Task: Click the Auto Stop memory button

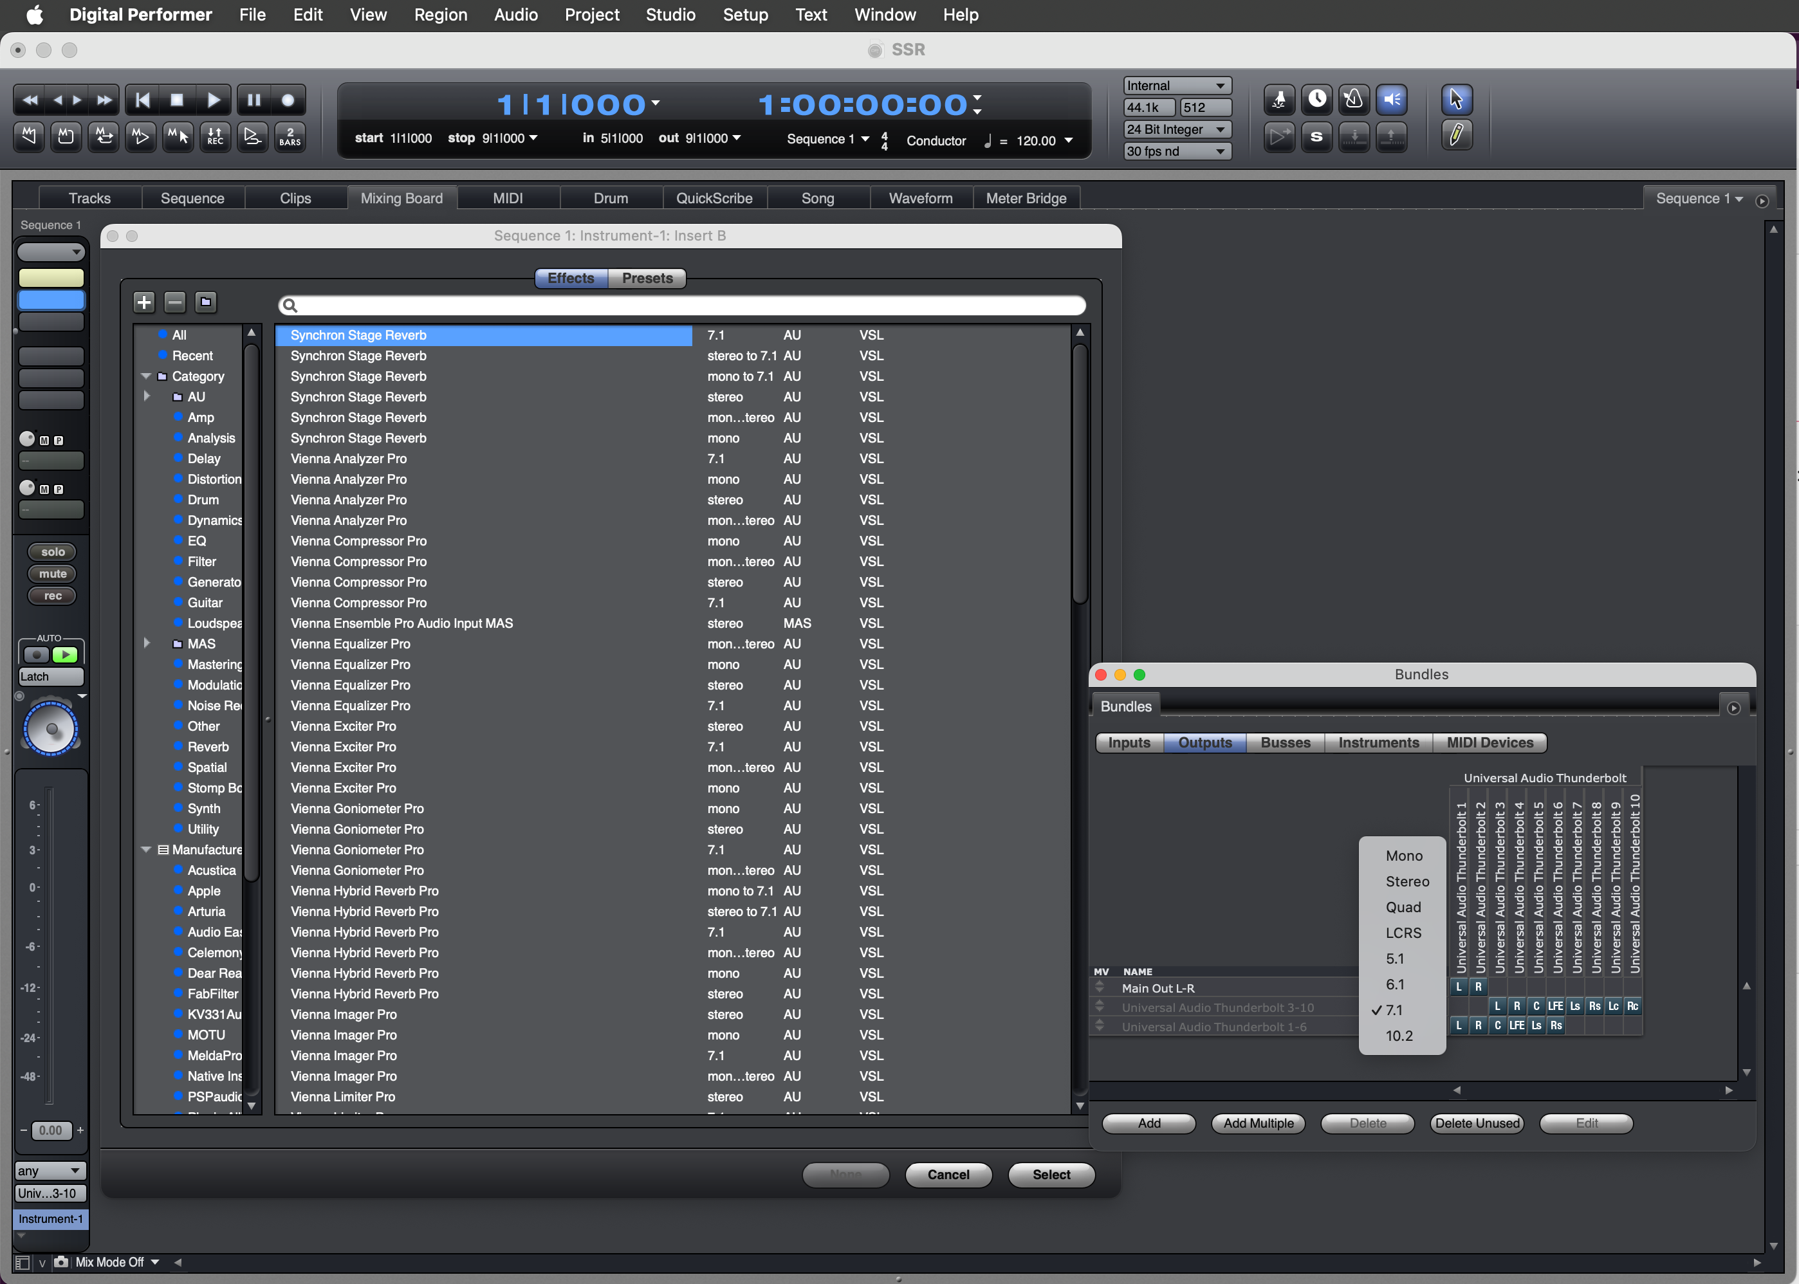Action: pos(66,137)
